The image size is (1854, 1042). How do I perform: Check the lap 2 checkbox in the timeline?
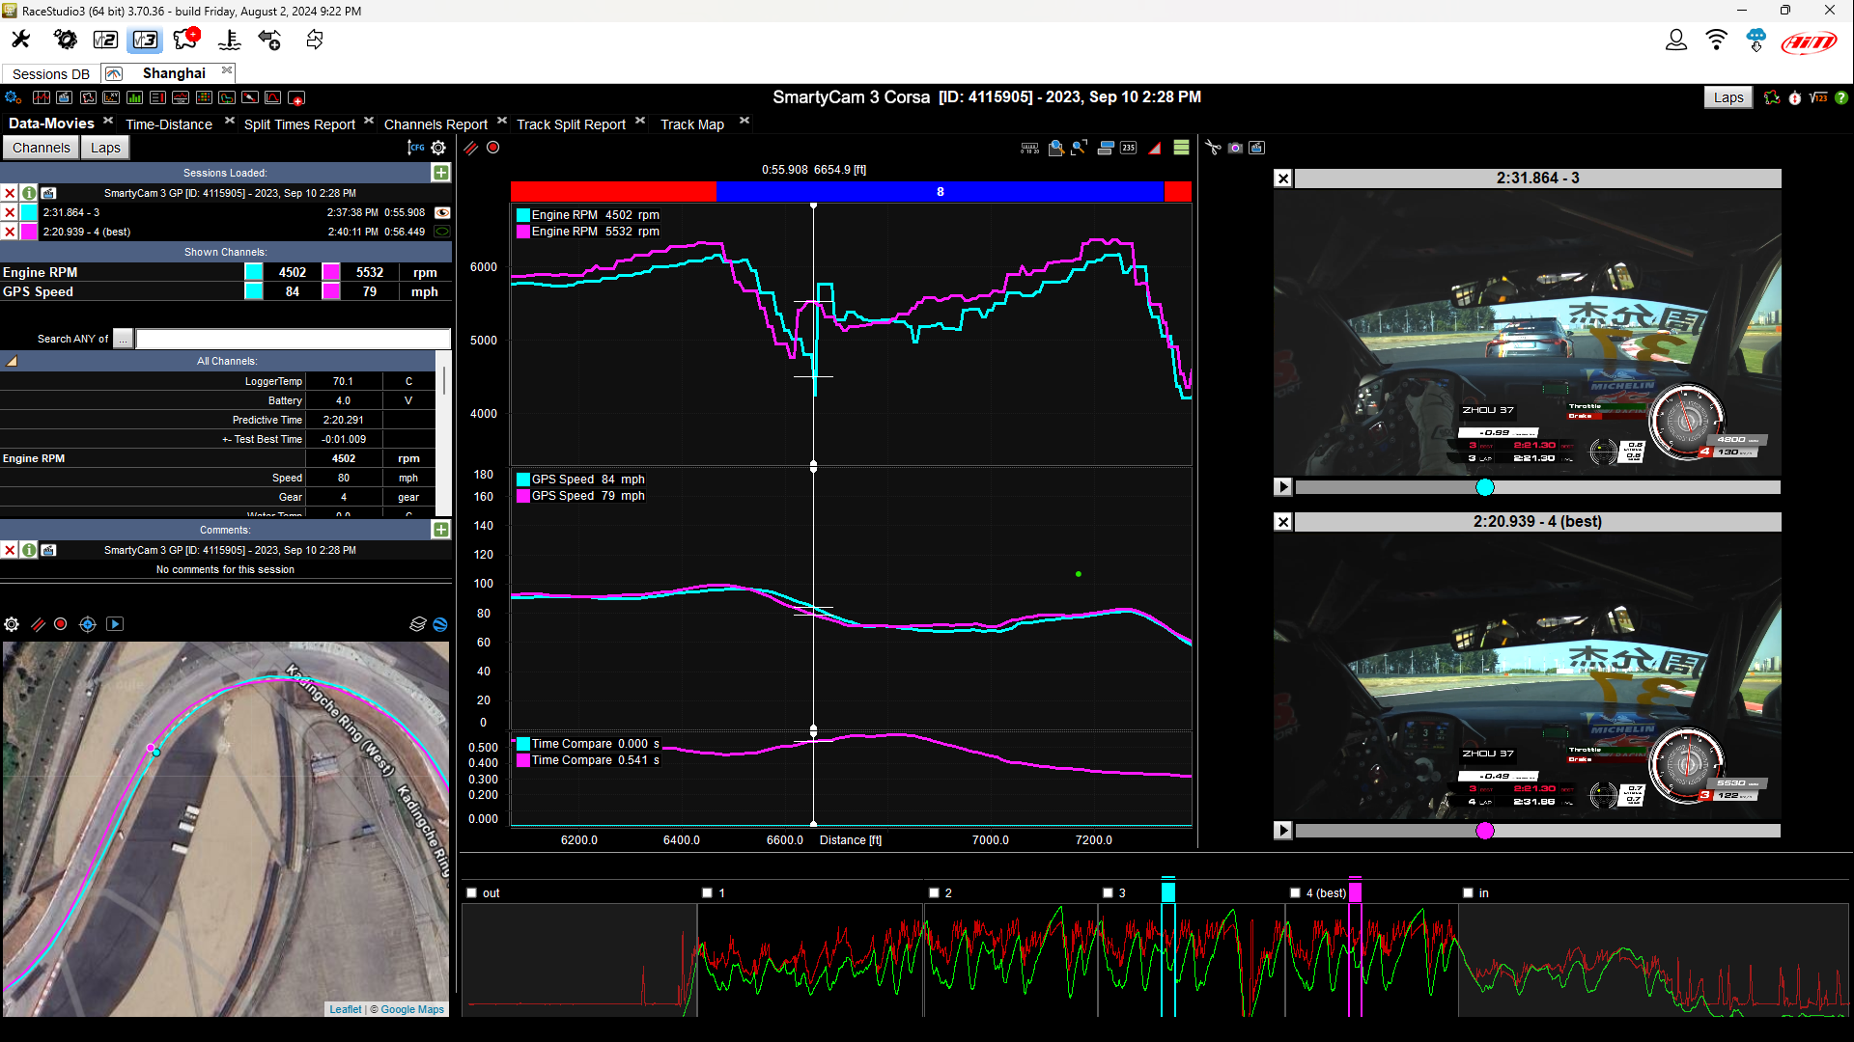pyautogui.click(x=934, y=892)
